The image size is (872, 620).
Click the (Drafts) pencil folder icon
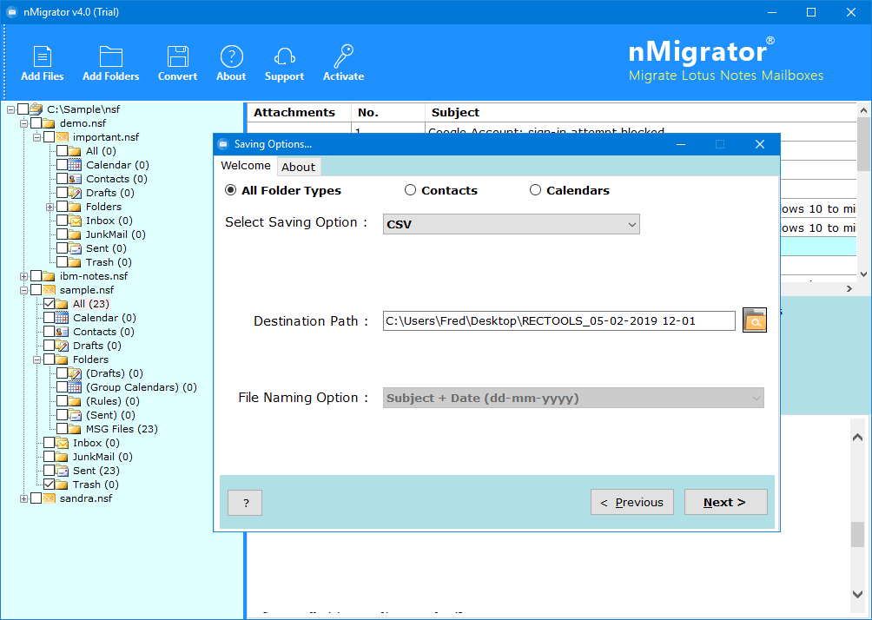point(75,373)
